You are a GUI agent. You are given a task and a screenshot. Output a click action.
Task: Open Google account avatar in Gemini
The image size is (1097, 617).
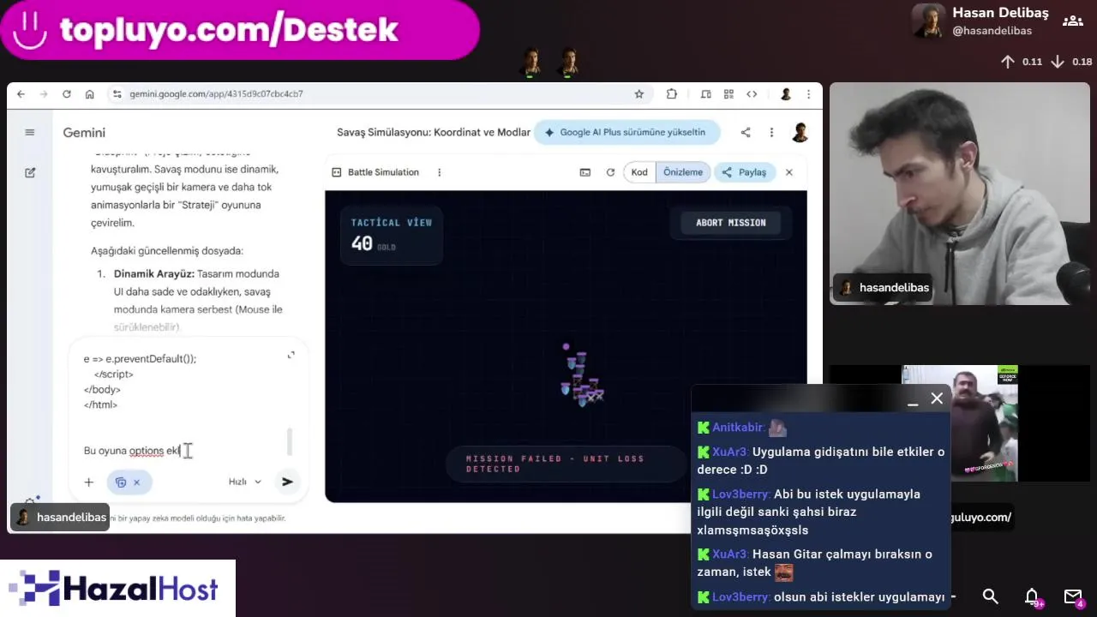[800, 133]
